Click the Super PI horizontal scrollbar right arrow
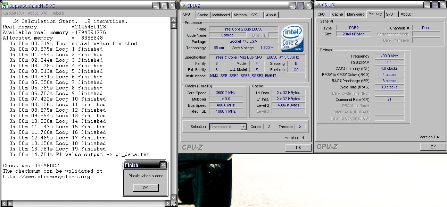The height and width of the screenshot is (207, 447). pyautogui.click(x=168, y=203)
